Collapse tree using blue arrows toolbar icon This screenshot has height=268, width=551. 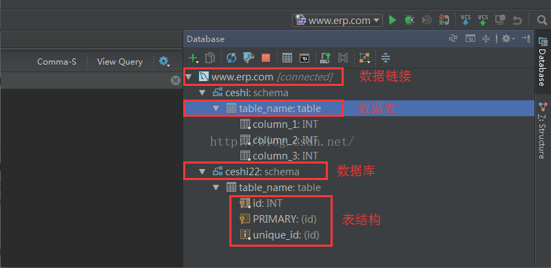(386, 58)
